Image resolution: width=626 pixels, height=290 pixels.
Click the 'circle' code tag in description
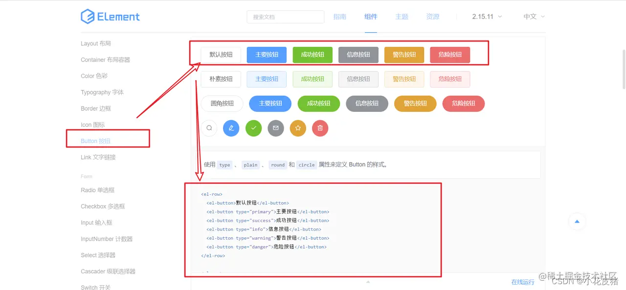(x=307, y=165)
